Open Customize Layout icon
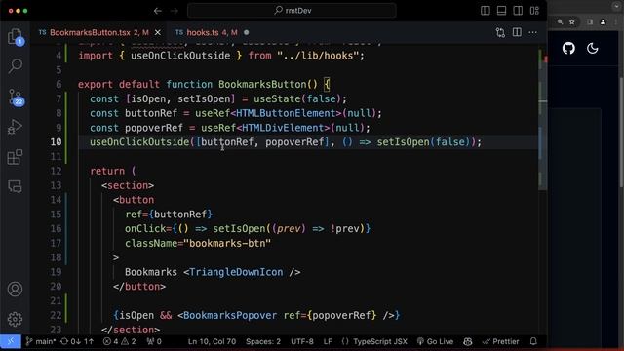Viewport: 624px width, 351px height. pyautogui.click(x=534, y=11)
